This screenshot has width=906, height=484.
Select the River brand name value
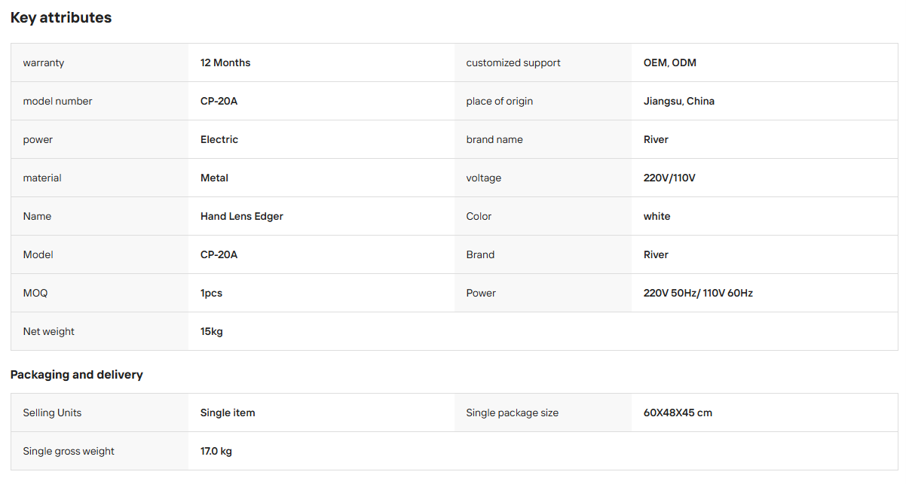coord(656,139)
